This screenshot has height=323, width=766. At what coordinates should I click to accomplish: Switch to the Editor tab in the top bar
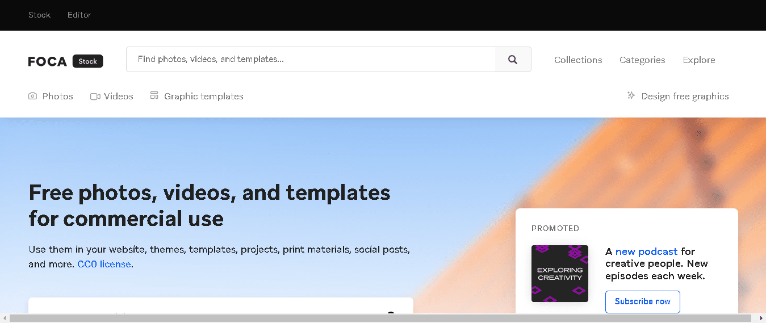79,15
